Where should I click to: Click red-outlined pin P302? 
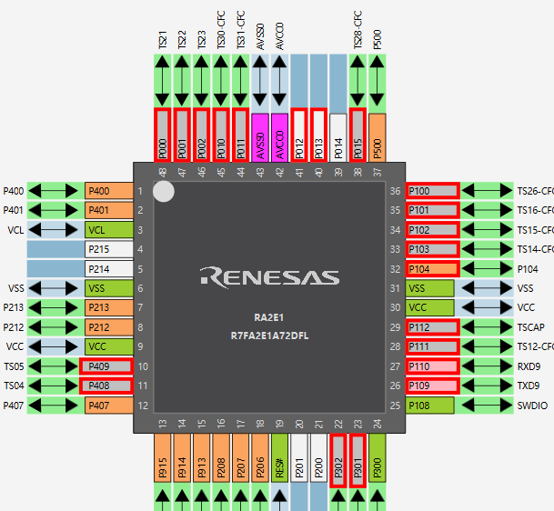click(338, 460)
